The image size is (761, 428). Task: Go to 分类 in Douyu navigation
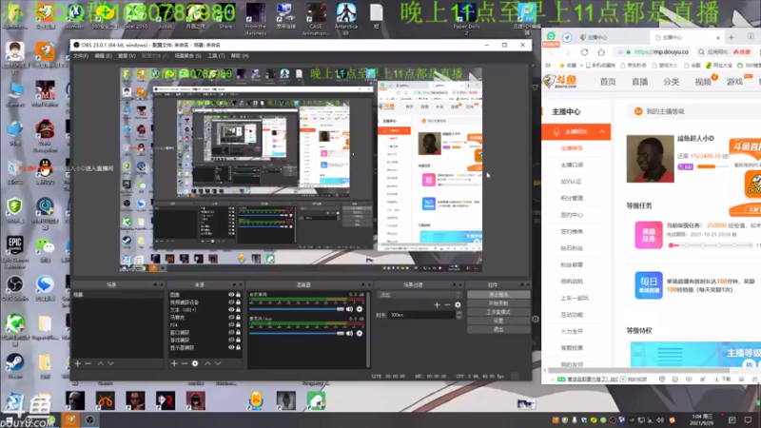coord(672,82)
